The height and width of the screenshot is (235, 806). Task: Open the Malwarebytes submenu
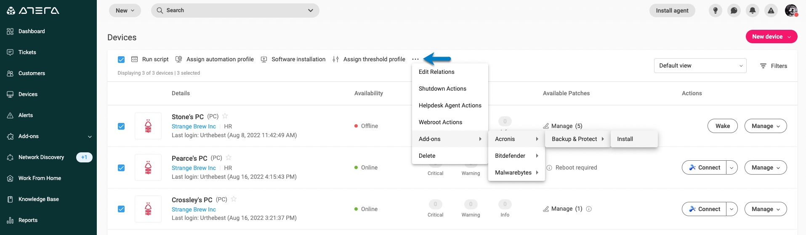(516, 172)
